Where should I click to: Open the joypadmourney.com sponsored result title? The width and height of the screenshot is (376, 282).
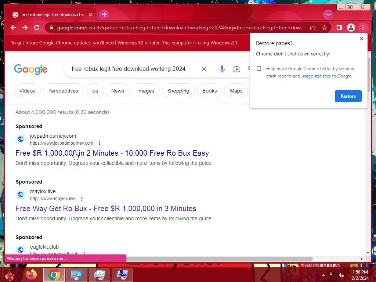click(112, 153)
